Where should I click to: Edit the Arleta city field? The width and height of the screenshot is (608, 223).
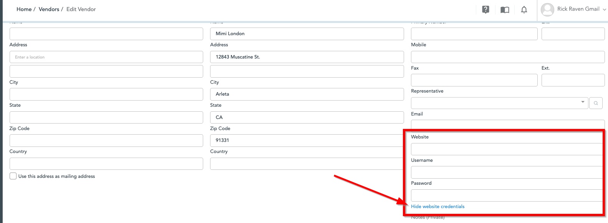pyautogui.click(x=307, y=94)
